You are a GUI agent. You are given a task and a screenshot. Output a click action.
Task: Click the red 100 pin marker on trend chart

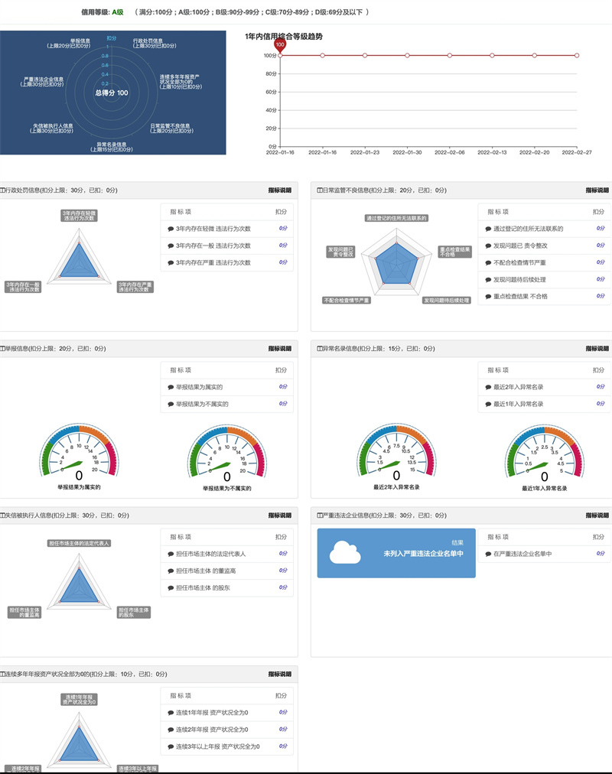[x=280, y=46]
